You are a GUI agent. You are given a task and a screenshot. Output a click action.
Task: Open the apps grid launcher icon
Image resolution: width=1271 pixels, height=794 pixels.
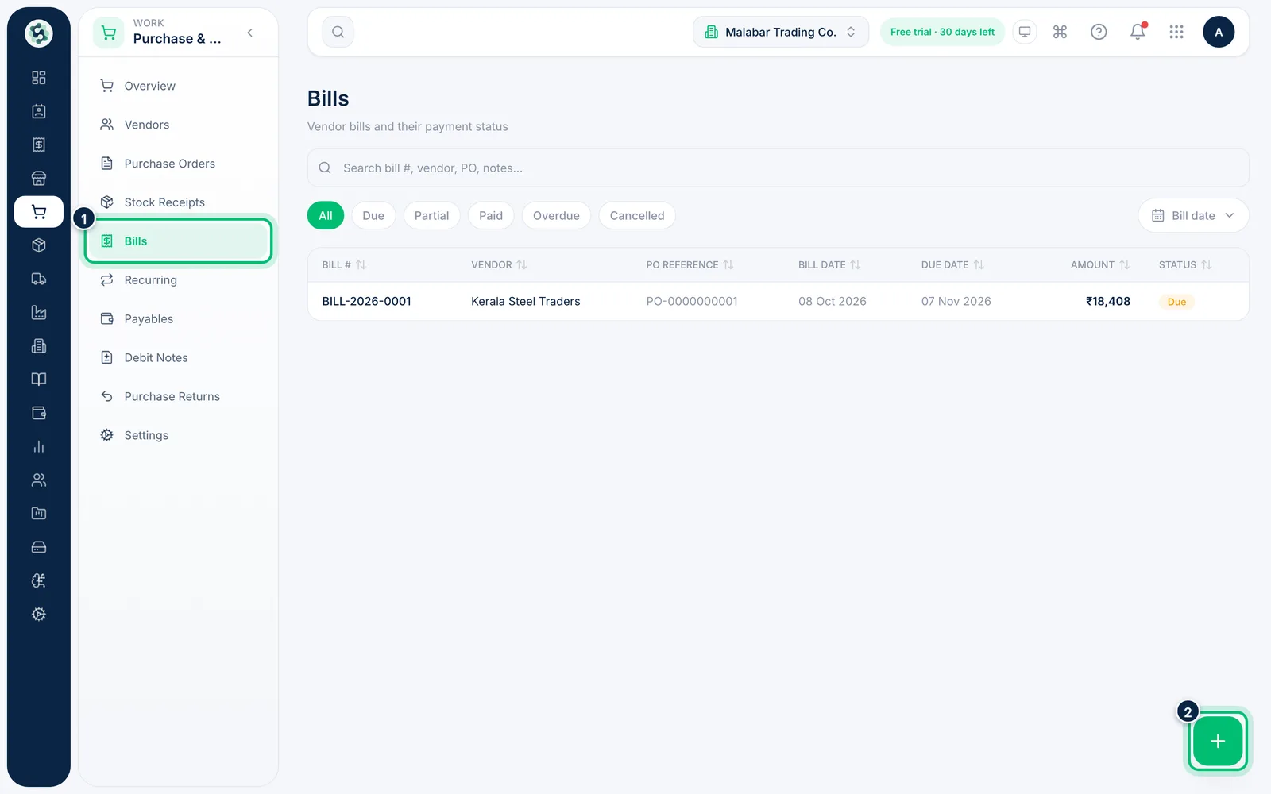1176,32
